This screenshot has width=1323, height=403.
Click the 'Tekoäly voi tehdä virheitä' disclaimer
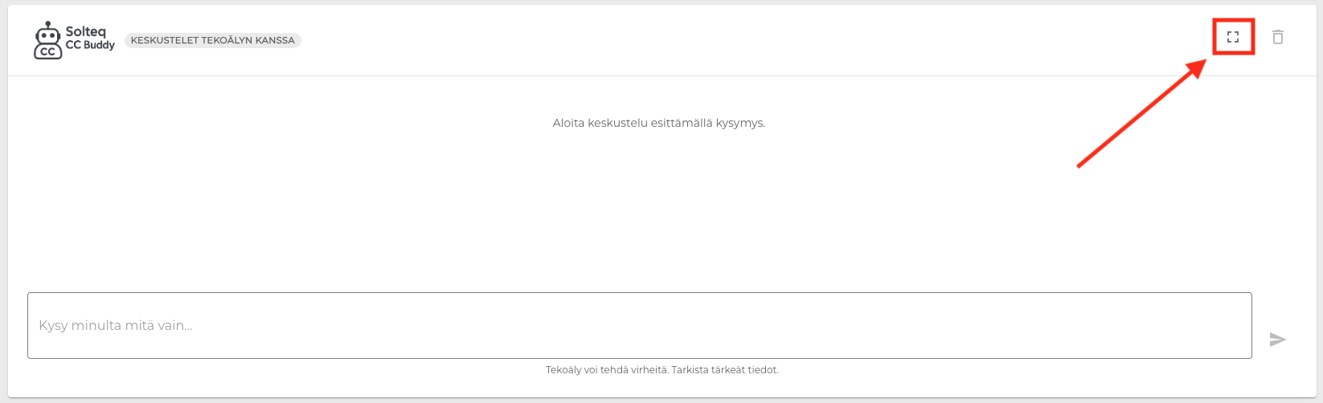coord(662,370)
